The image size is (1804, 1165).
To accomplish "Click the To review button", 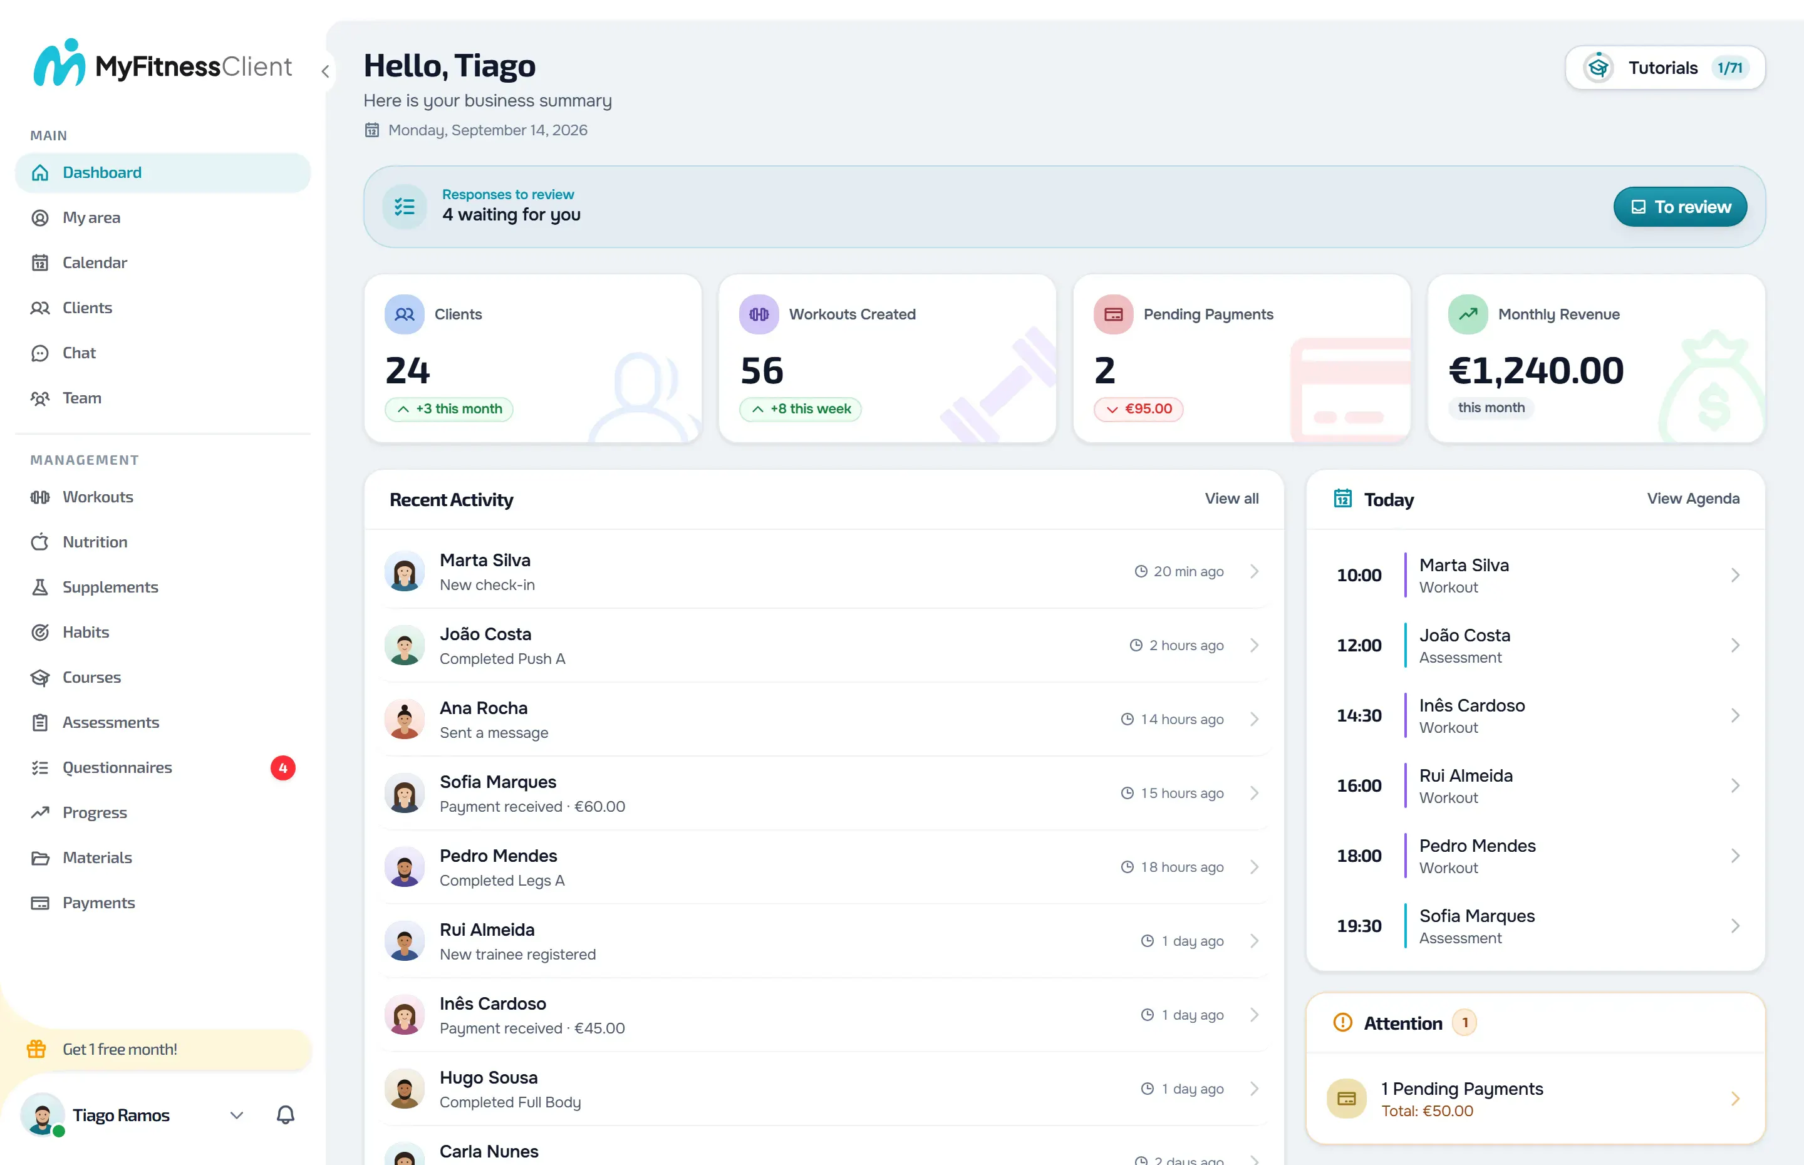I will 1680,207.
